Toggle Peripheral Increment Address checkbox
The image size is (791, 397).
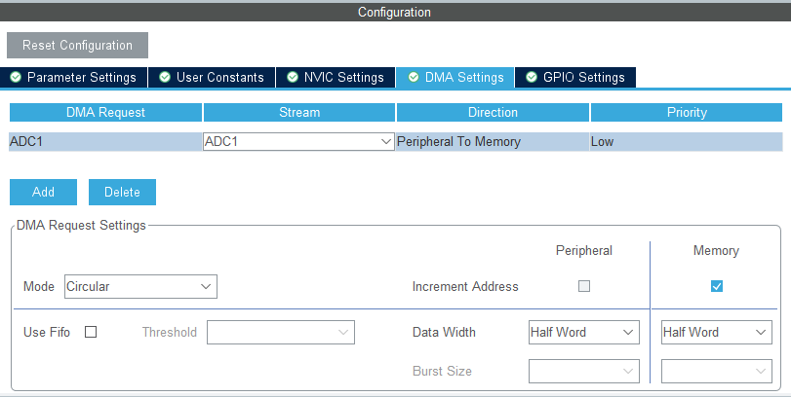pyautogui.click(x=584, y=286)
